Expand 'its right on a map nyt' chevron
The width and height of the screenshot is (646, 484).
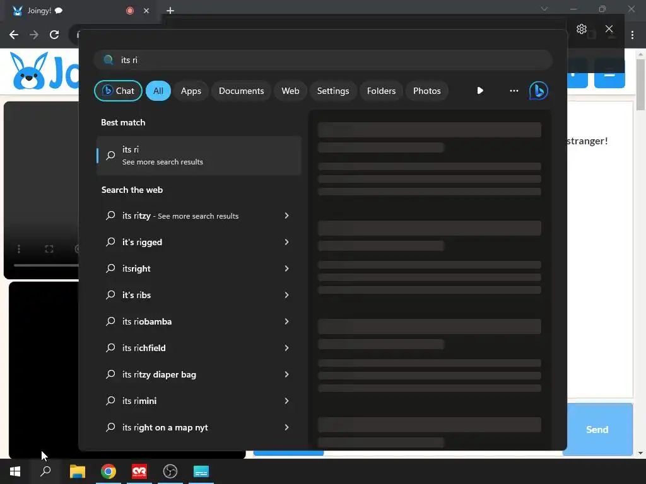pyautogui.click(x=287, y=427)
